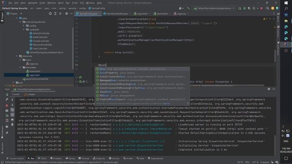Toggle soft-wrap in Run console
This screenshot has height=164, width=292.
pyautogui.click(x=12, y=110)
